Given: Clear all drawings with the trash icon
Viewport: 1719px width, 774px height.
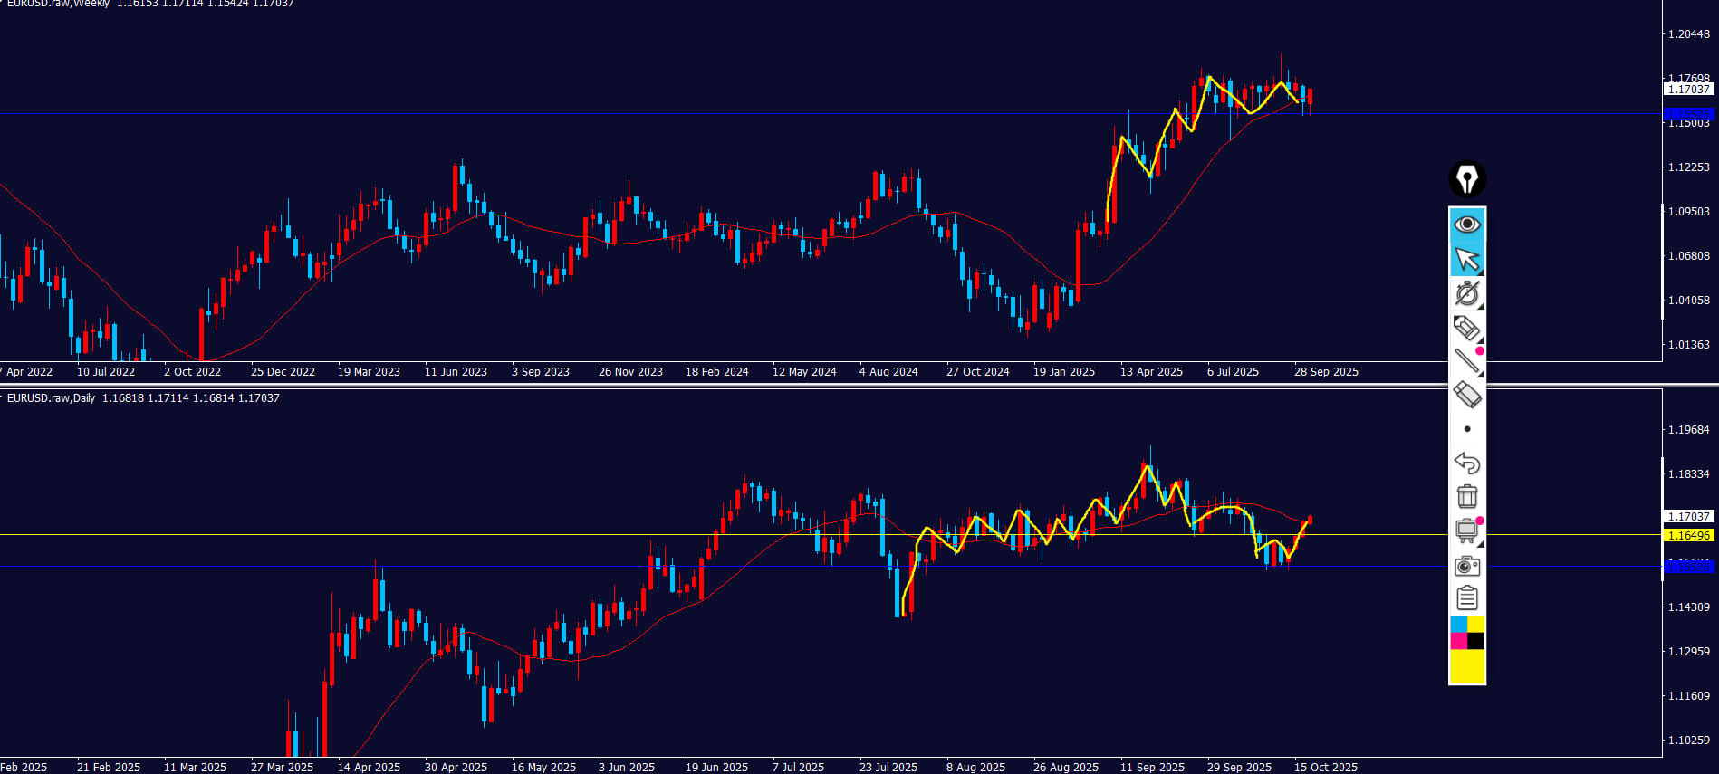Looking at the screenshot, I should [1466, 496].
